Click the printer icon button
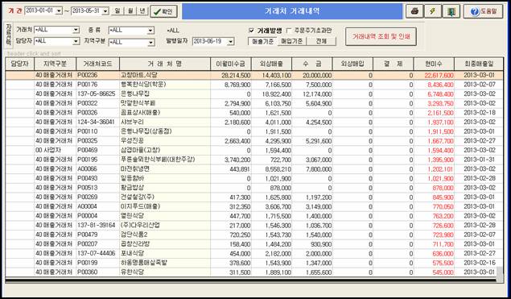The height and width of the screenshot is (299, 511). point(414,11)
